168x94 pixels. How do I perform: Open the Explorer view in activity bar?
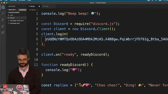point(3,7)
